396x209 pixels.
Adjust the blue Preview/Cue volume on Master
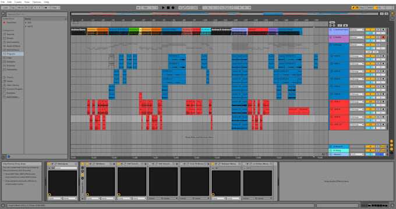(380, 154)
